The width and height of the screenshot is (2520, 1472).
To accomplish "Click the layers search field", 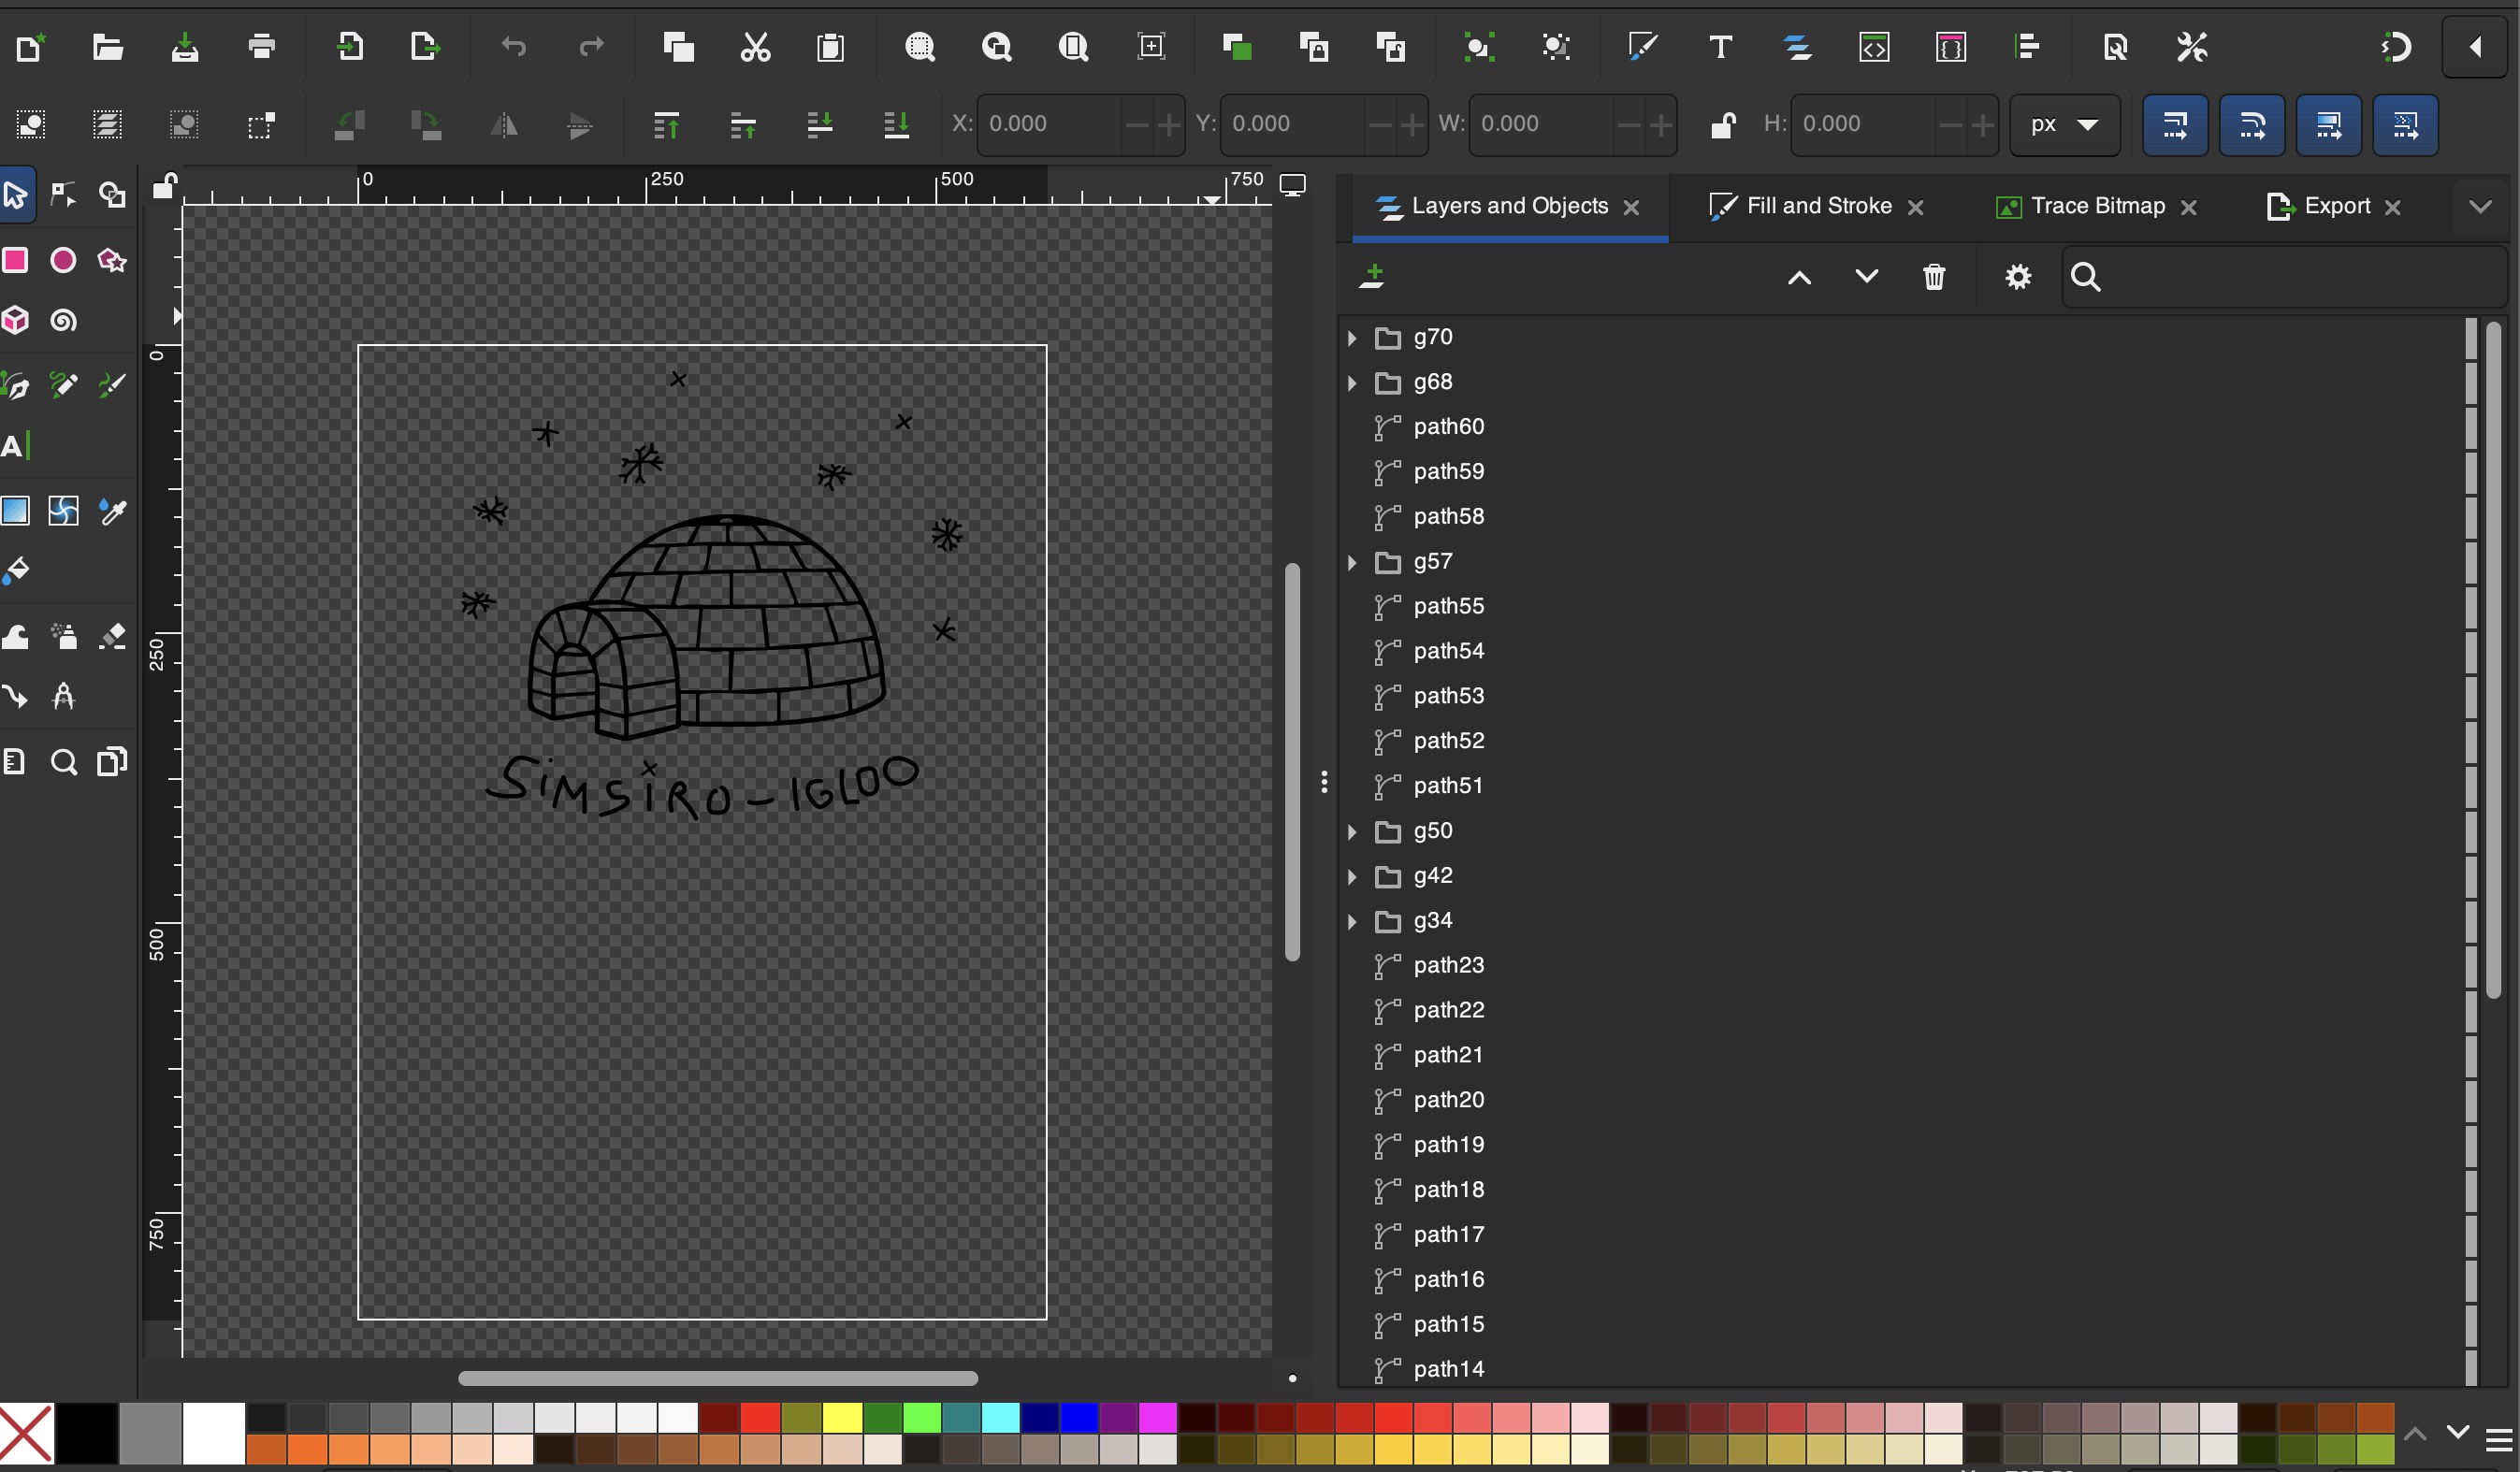I will 2286,277.
